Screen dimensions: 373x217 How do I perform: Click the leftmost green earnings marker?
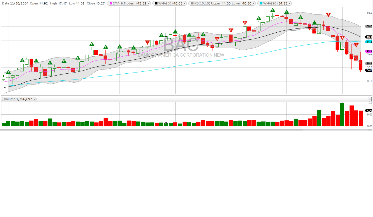(x=8, y=72)
